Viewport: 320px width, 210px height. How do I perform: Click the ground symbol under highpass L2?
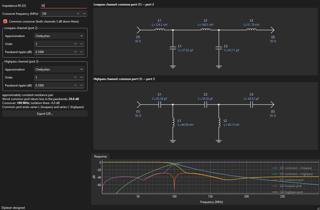pos(219,141)
